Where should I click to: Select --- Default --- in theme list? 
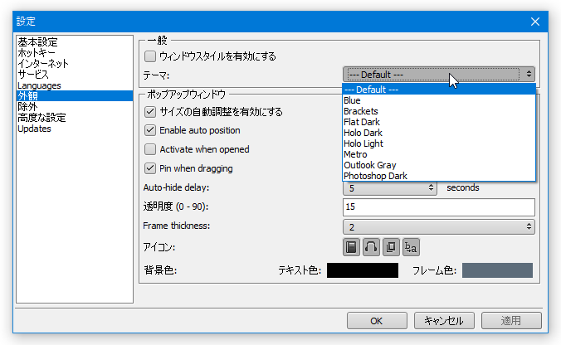pos(439,90)
